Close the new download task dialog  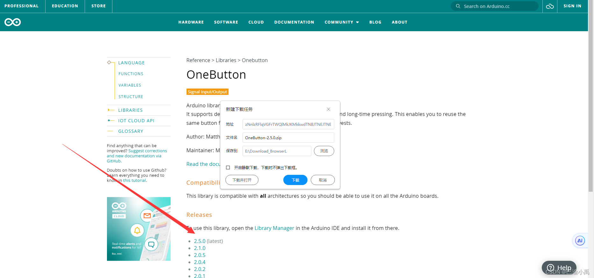point(329,109)
